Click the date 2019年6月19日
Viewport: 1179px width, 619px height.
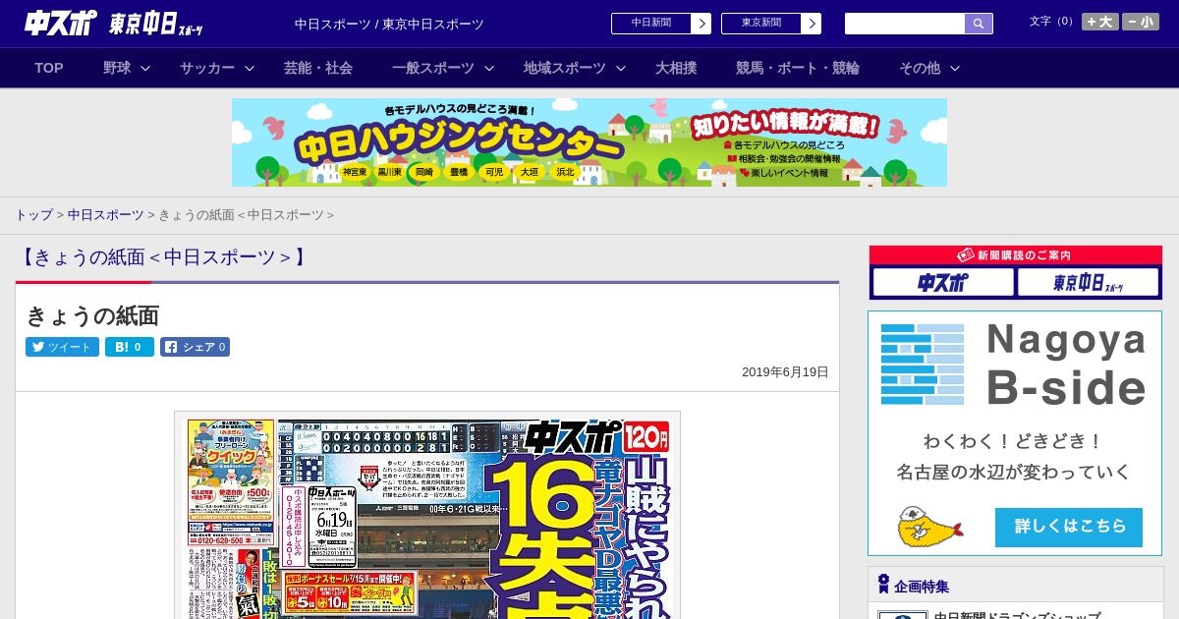click(785, 372)
